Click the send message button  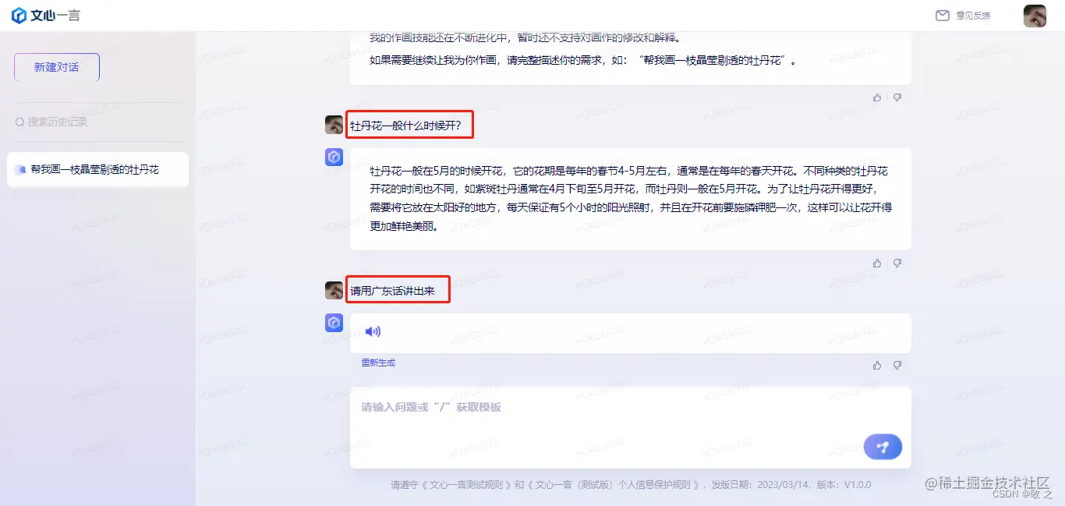click(883, 447)
